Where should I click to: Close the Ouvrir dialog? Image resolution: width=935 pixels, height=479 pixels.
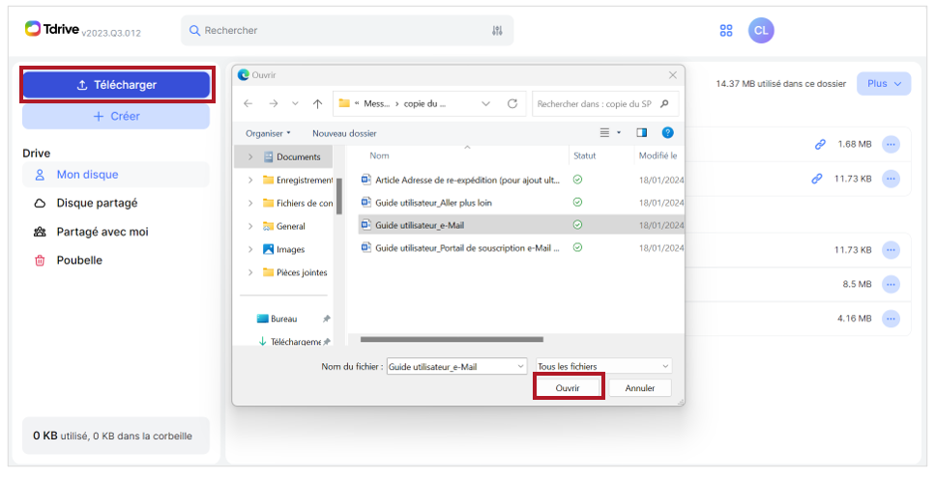click(x=673, y=75)
